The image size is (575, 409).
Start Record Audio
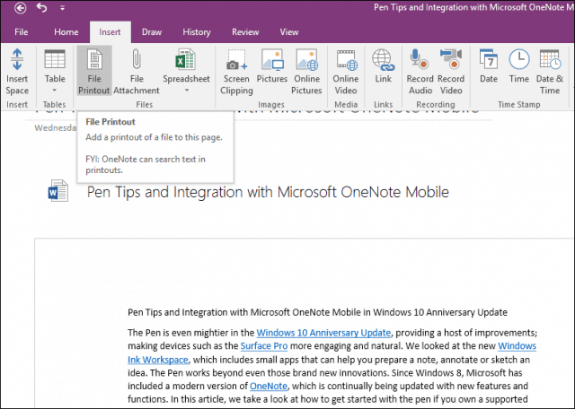(x=420, y=72)
